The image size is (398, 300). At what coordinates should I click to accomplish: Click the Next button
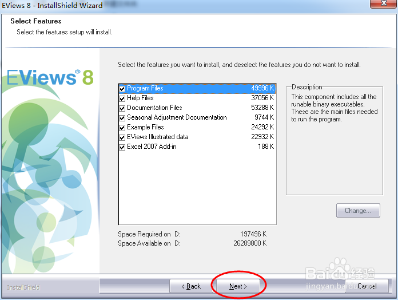[238, 286]
